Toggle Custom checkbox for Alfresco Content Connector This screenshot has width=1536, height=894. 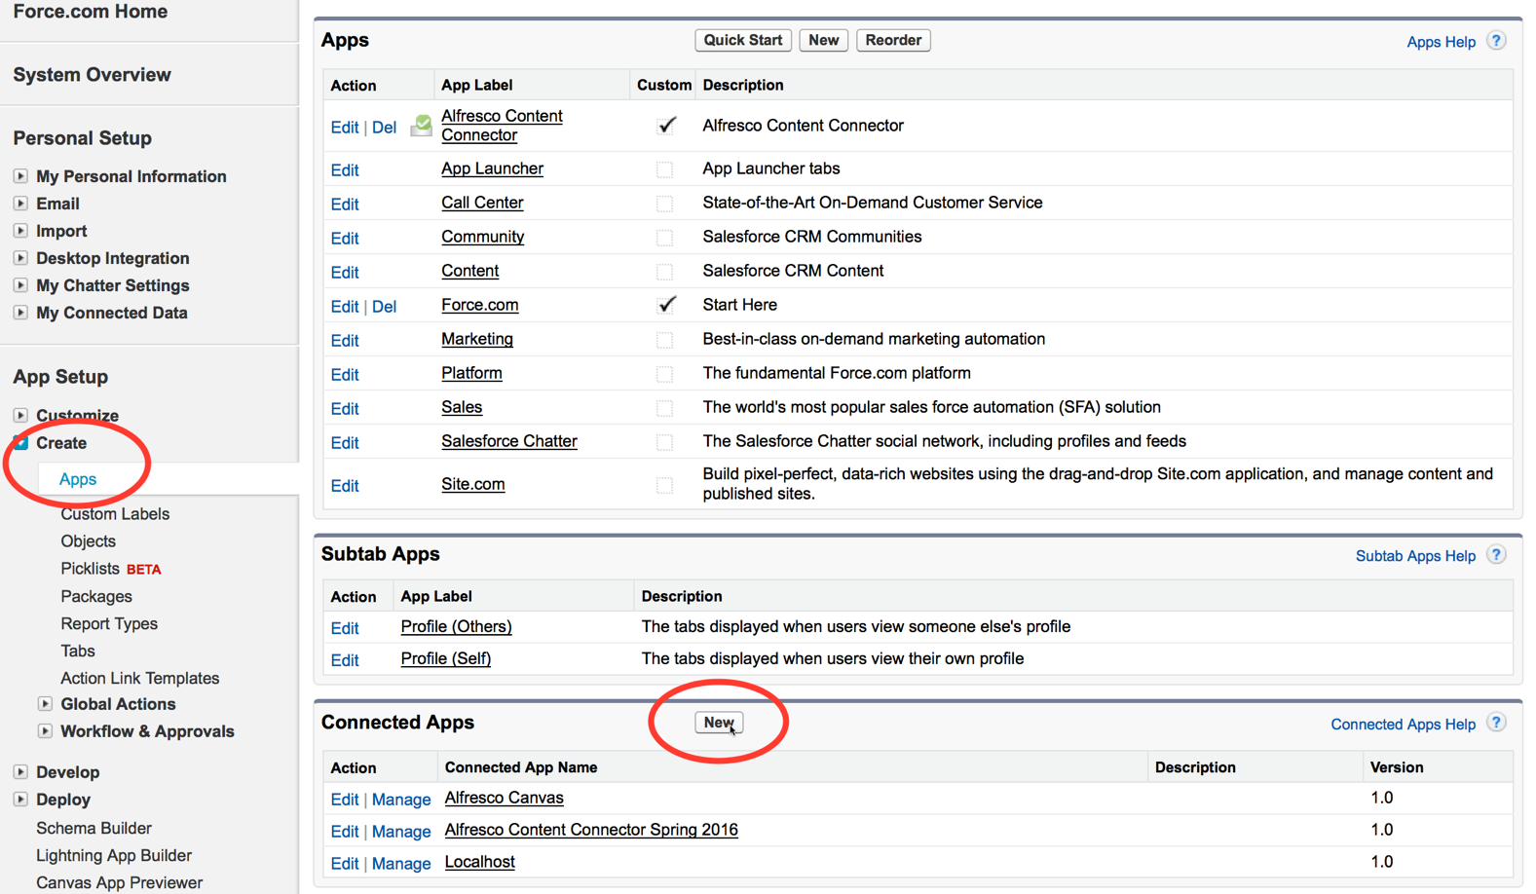pyautogui.click(x=666, y=126)
